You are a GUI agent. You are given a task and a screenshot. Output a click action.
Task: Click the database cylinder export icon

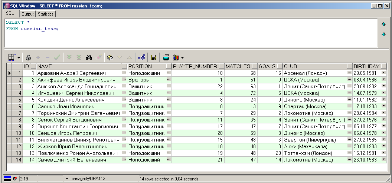pos(166,57)
